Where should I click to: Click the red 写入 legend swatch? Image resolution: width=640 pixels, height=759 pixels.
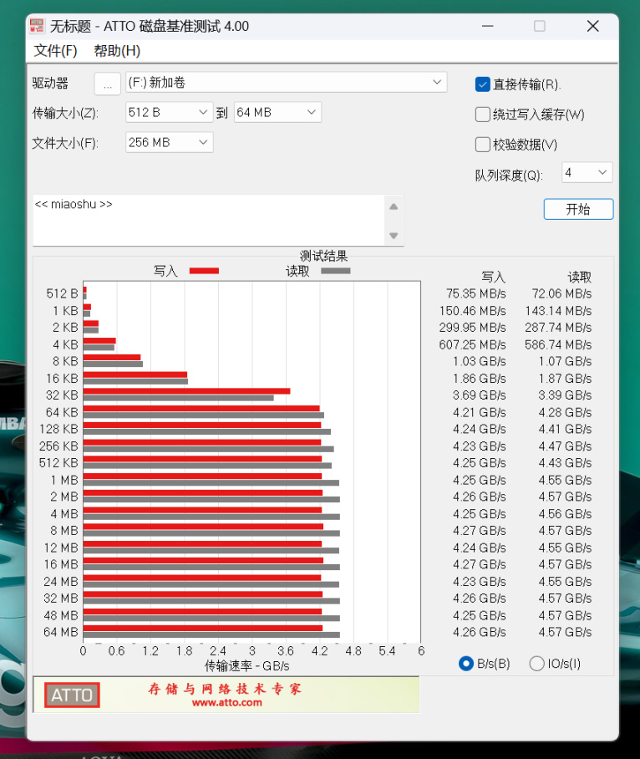(x=204, y=271)
